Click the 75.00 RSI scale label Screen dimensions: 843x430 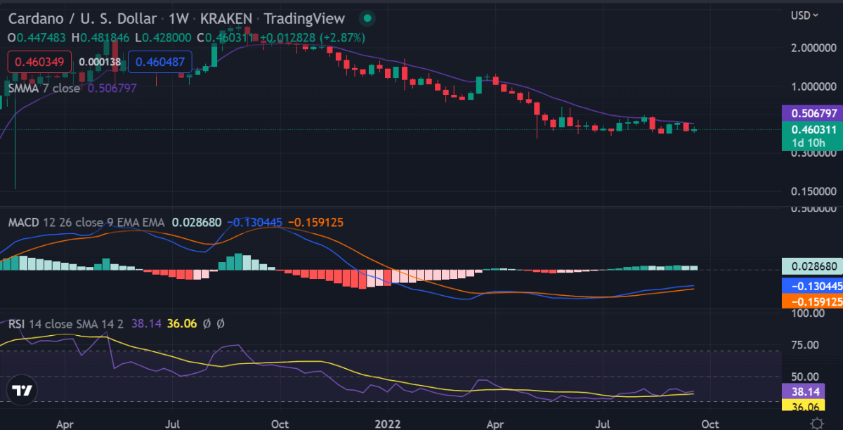coord(806,345)
